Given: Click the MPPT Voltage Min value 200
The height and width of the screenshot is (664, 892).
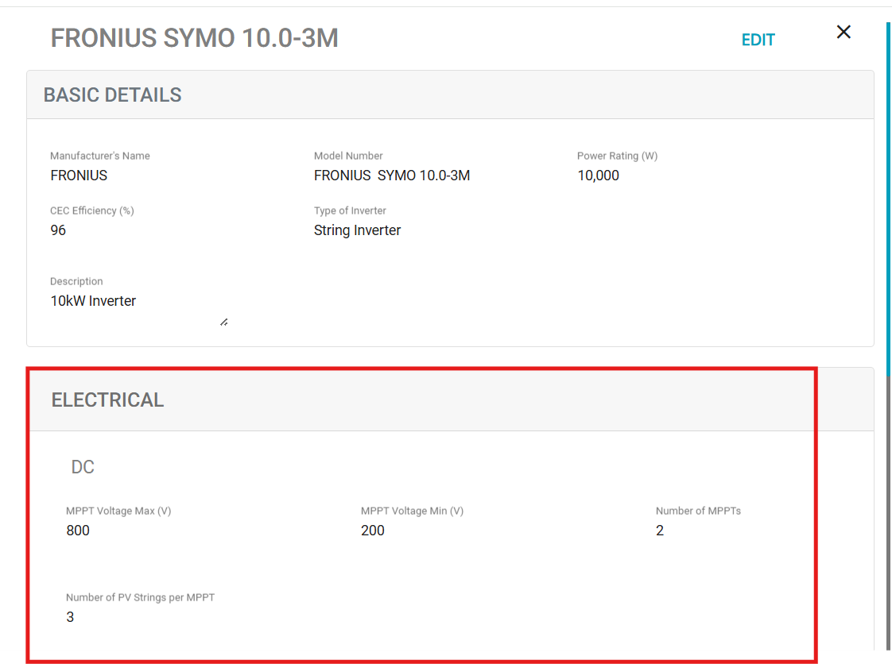Looking at the screenshot, I should point(373,531).
